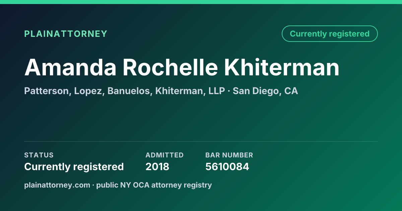Click the ADMITTED field label
The height and width of the screenshot is (211, 402).
164,155
